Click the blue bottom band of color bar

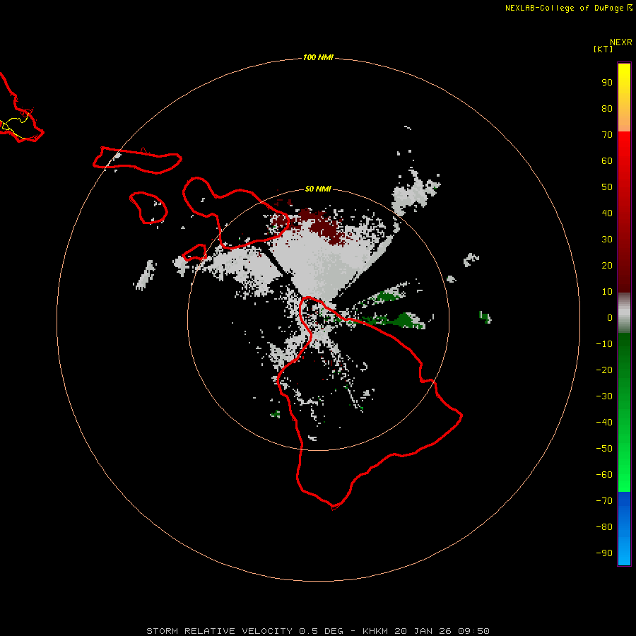(x=624, y=529)
